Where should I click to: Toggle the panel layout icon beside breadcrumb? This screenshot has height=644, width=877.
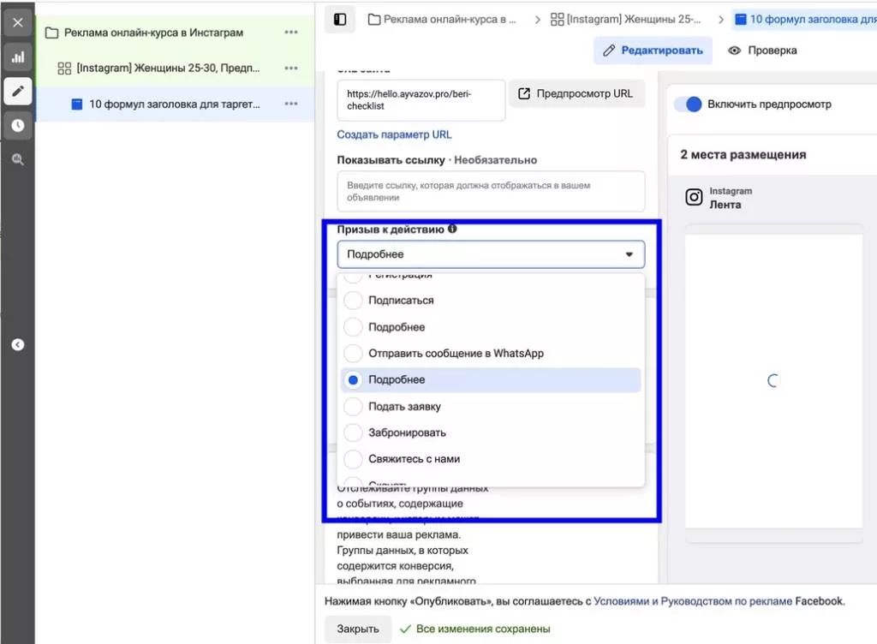coord(339,20)
